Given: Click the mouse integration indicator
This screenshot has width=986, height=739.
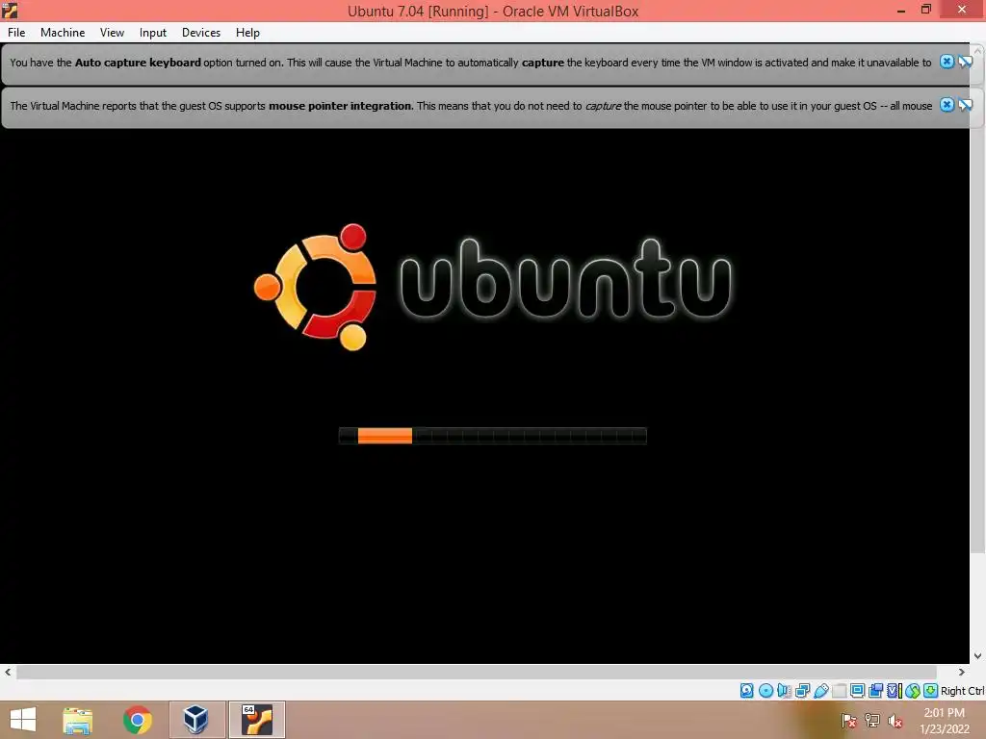Looking at the screenshot, I should (x=913, y=691).
